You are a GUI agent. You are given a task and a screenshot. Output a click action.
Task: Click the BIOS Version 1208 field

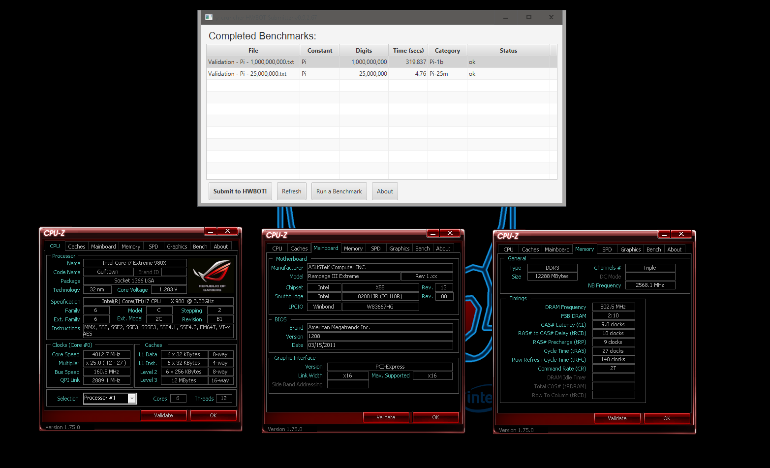[380, 337]
